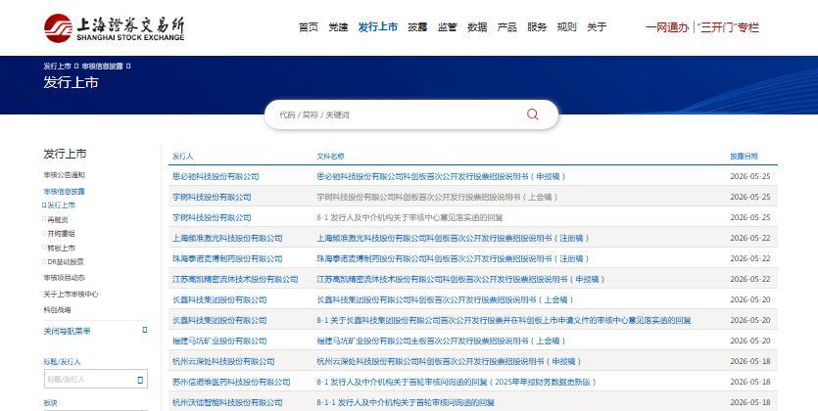
Task: Open the 关于 menu
Action: coord(597,27)
